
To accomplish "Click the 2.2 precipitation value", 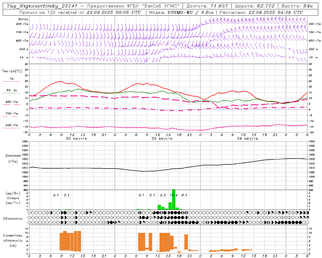I will [x=163, y=195].
